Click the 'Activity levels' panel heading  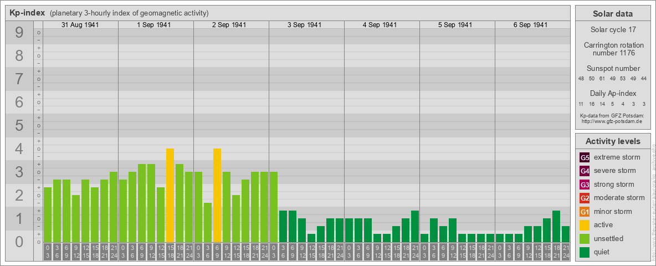click(612, 141)
